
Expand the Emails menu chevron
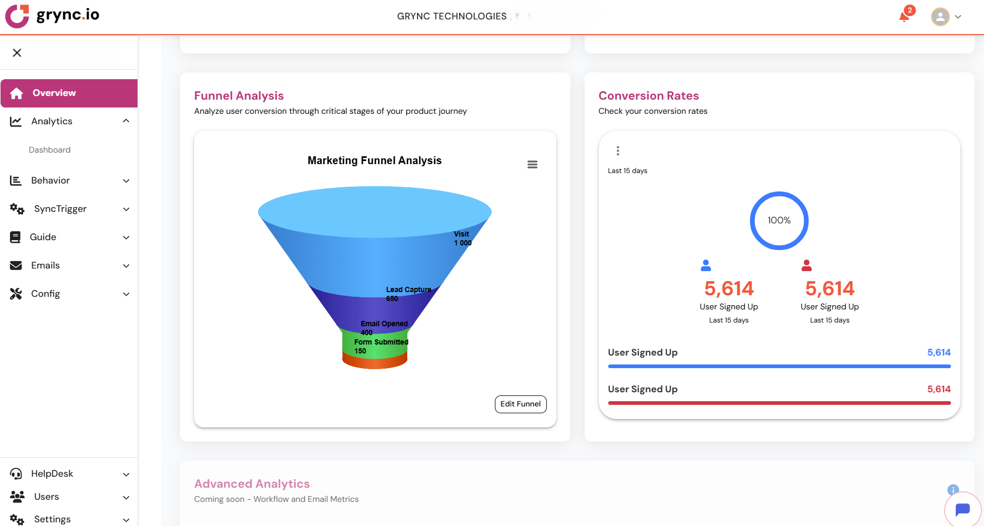(x=126, y=266)
